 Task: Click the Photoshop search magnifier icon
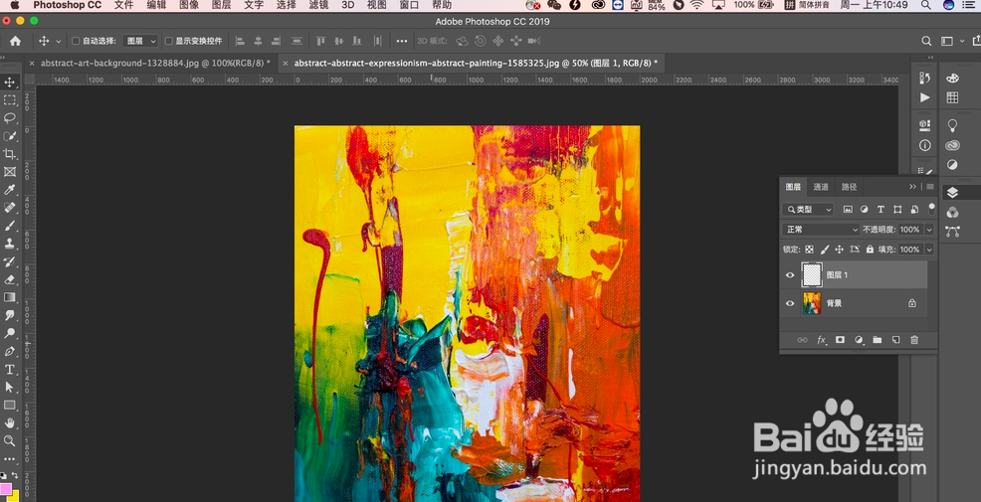pyautogui.click(x=926, y=41)
